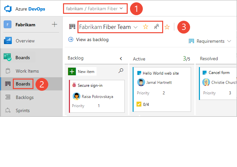Click the Fabrikam organization name

[25, 25]
